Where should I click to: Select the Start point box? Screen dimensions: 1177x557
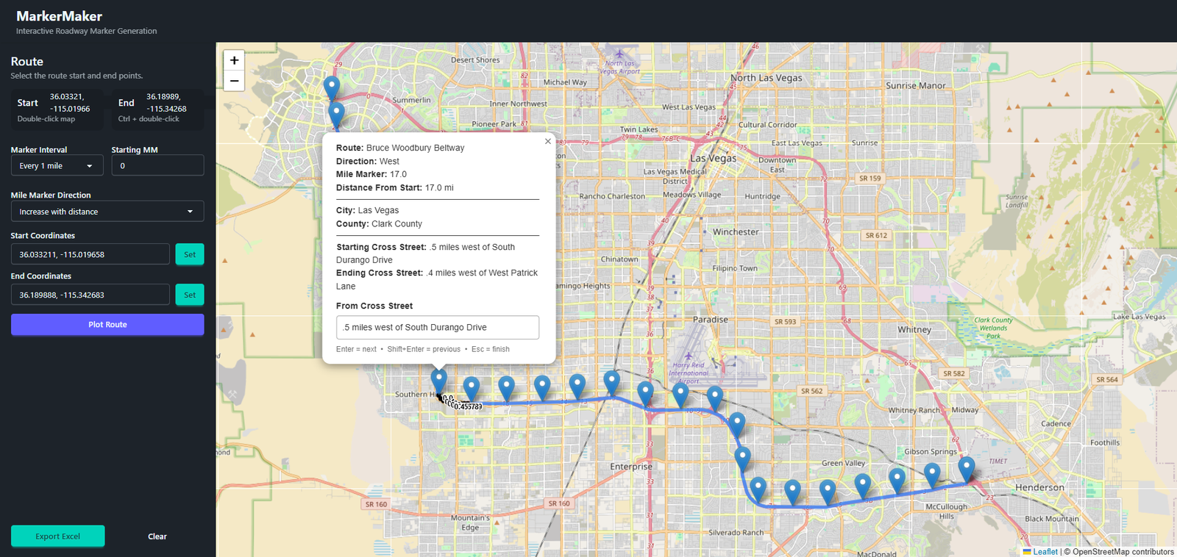pos(57,109)
